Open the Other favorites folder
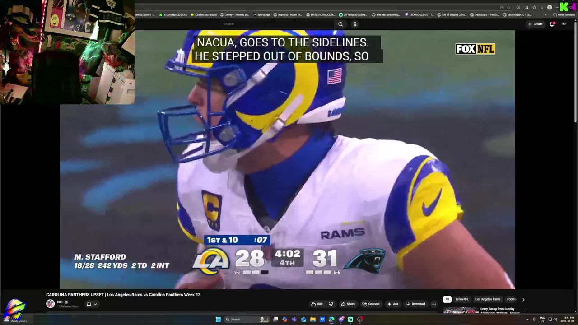Viewport: 578px width, 325px height. click(564, 14)
